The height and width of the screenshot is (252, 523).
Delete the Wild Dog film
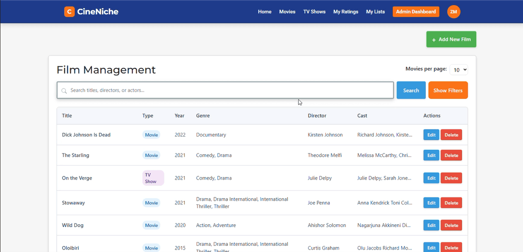[451, 226]
